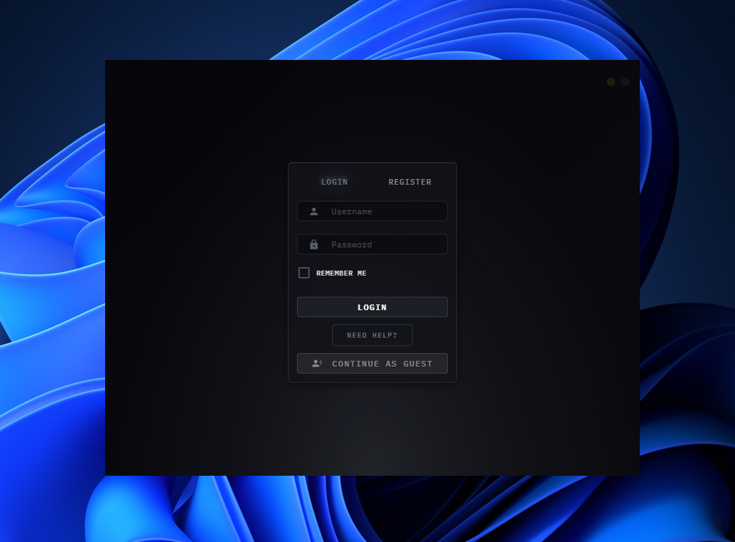
Task: Enable the Remember Me checkbox
Action: [304, 273]
